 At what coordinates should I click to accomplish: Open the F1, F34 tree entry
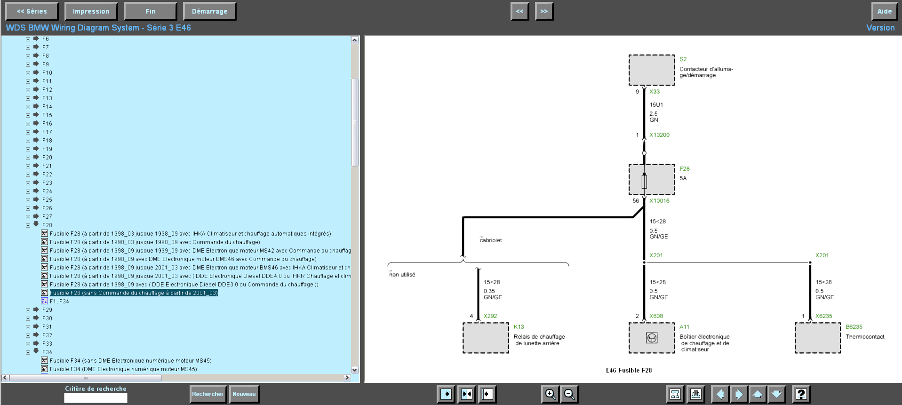(59, 302)
